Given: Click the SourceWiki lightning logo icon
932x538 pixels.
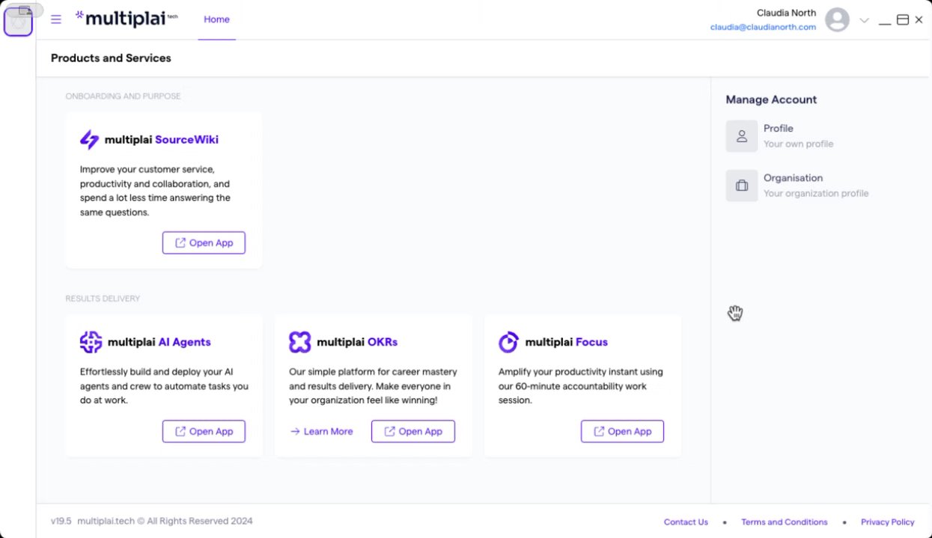Looking at the screenshot, I should point(90,140).
